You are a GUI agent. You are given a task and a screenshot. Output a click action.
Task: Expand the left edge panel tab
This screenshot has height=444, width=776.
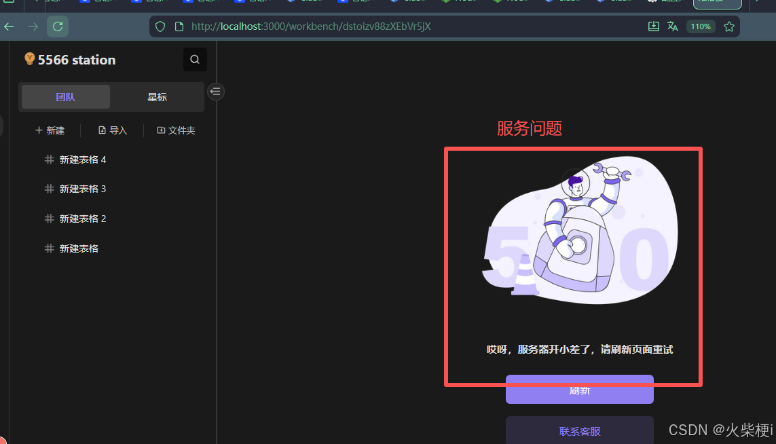pyautogui.click(x=3, y=126)
